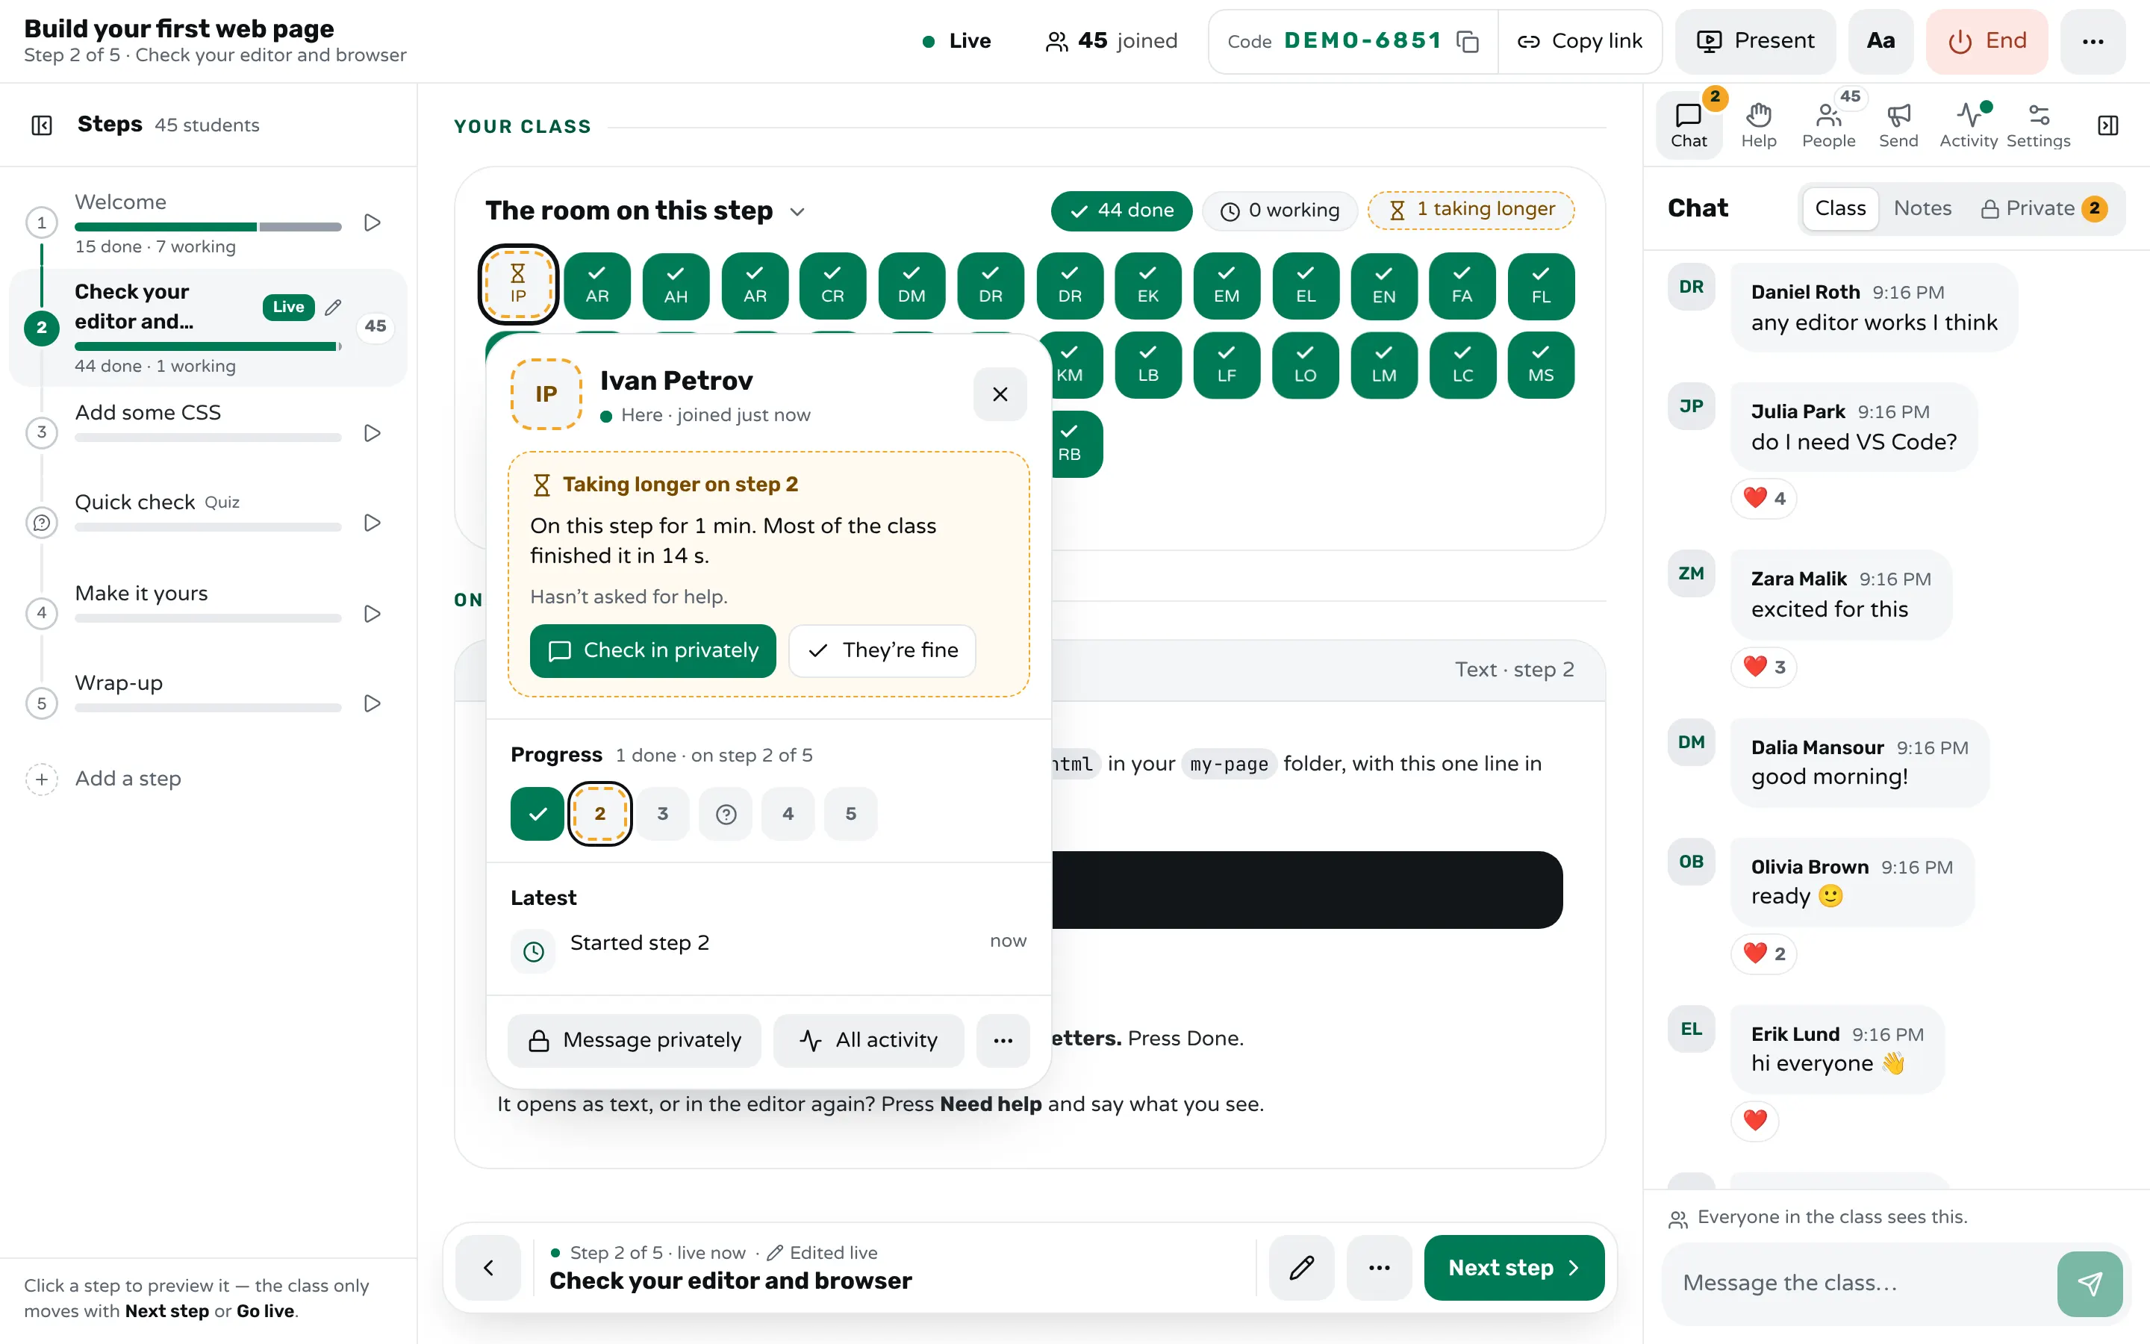
Task: Open more options in Ivan Petrov popup
Action: (x=1003, y=1040)
